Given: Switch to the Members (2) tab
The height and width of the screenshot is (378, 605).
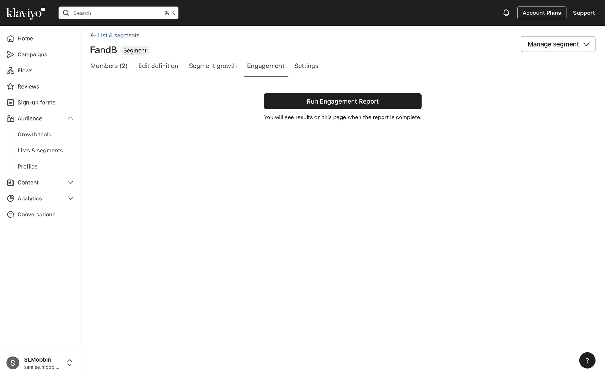Looking at the screenshot, I should pos(109,66).
